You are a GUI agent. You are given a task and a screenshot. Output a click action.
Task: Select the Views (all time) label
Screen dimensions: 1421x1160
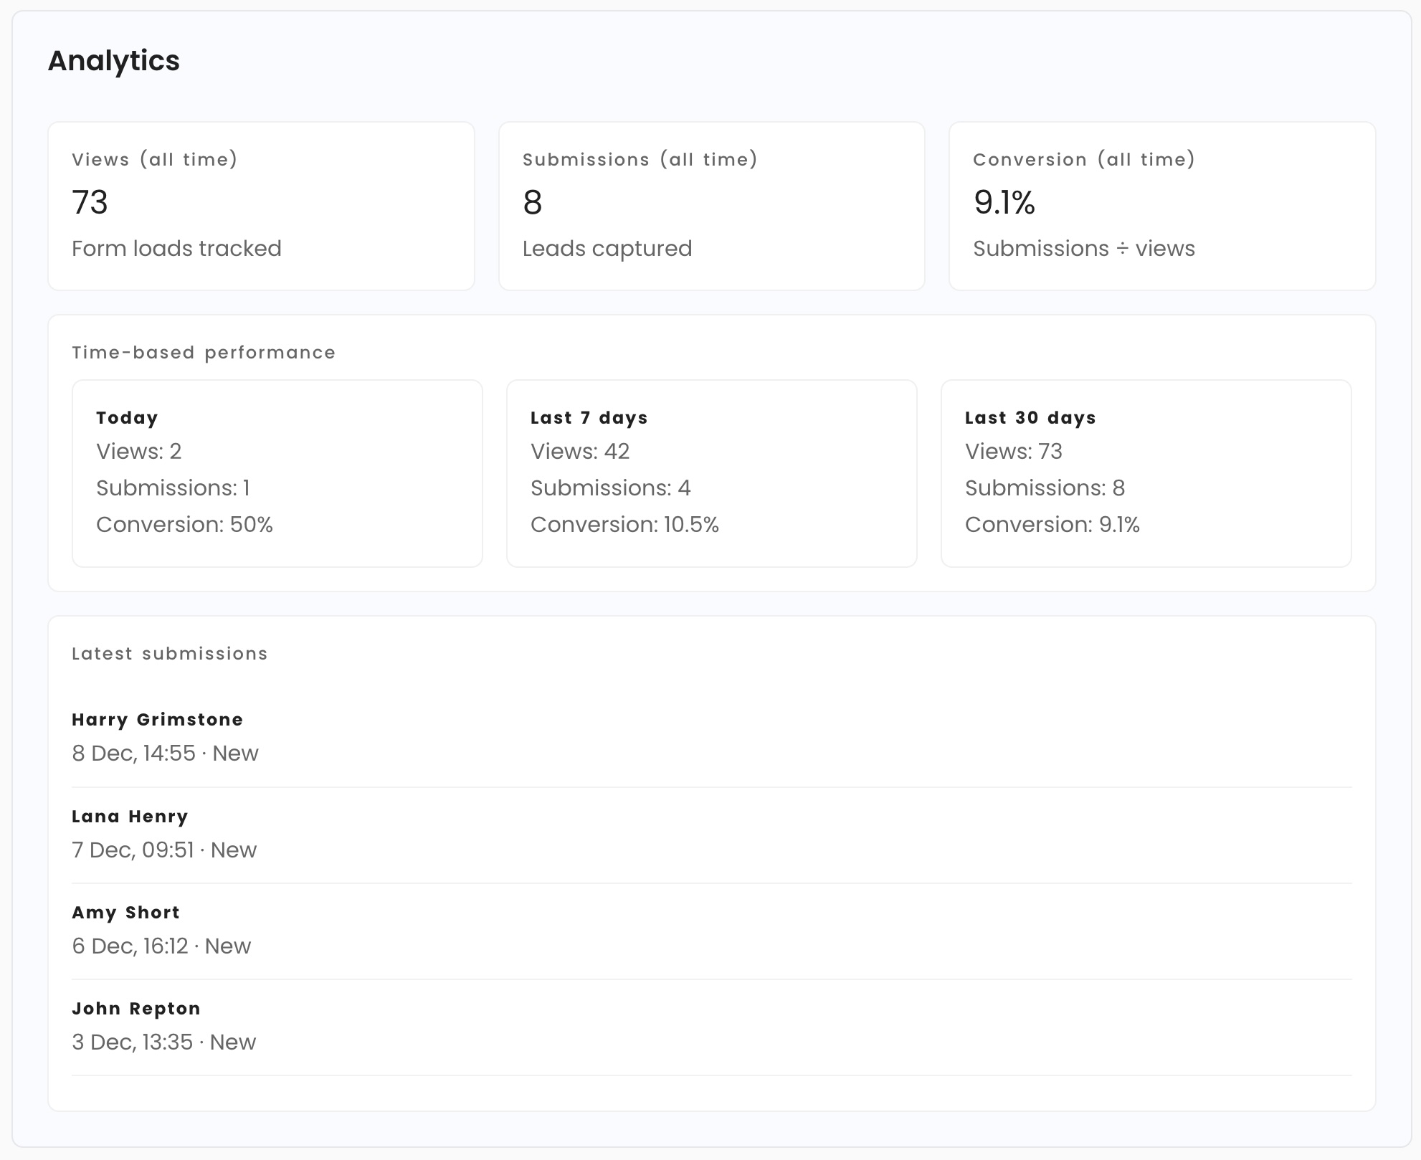pyautogui.click(x=155, y=159)
